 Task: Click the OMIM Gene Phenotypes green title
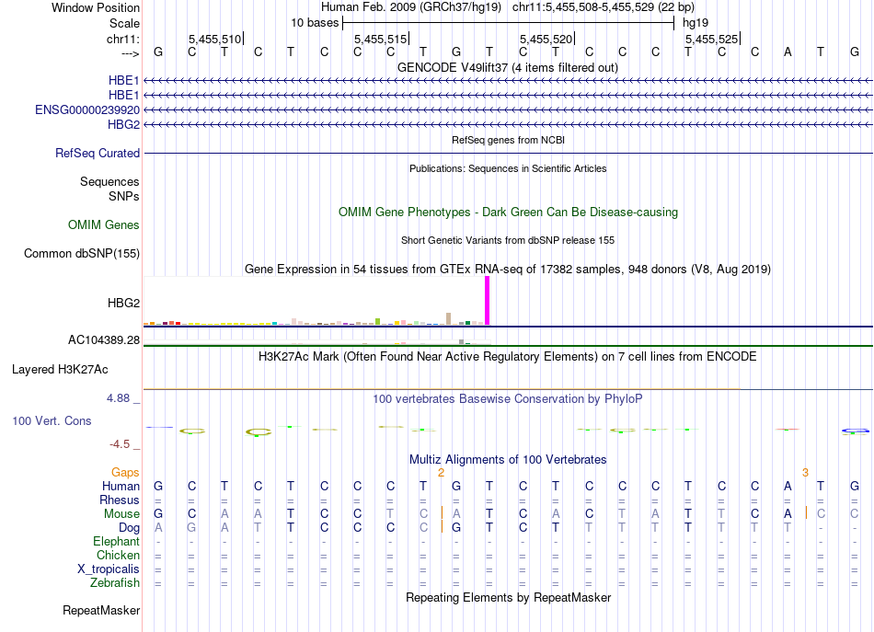(x=508, y=212)
